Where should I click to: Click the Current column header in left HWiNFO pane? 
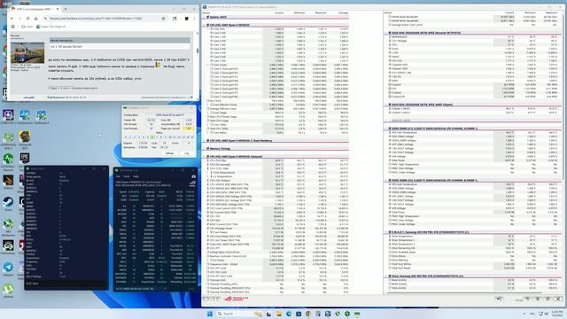[x=279, y=13]
